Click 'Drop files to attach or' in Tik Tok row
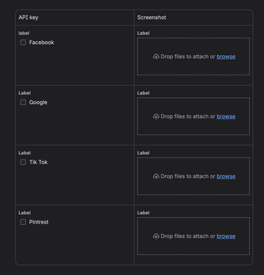Viewport: 264px width, 275px height. coord(188,176)
